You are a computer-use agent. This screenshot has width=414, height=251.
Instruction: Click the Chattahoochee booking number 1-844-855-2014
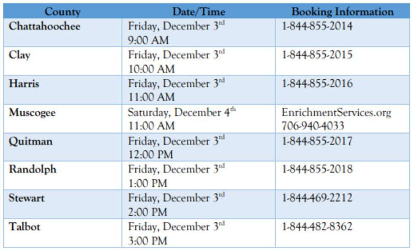(317, 26)
